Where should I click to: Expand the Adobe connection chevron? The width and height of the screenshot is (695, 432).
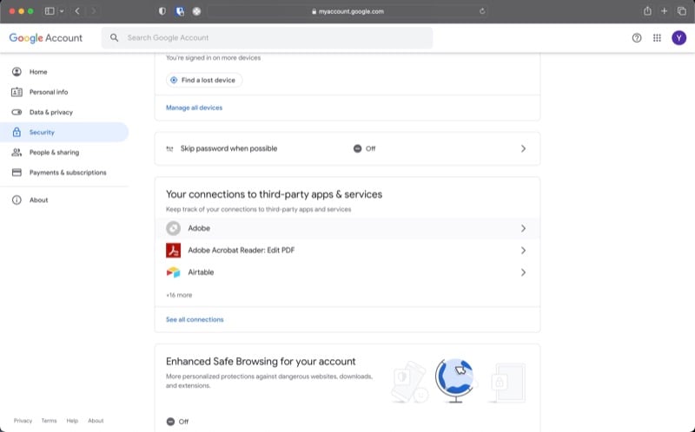pos(523,228)
